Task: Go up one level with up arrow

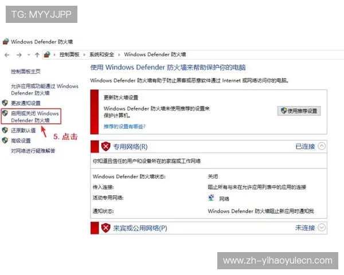Action: [x=37, y=55]
